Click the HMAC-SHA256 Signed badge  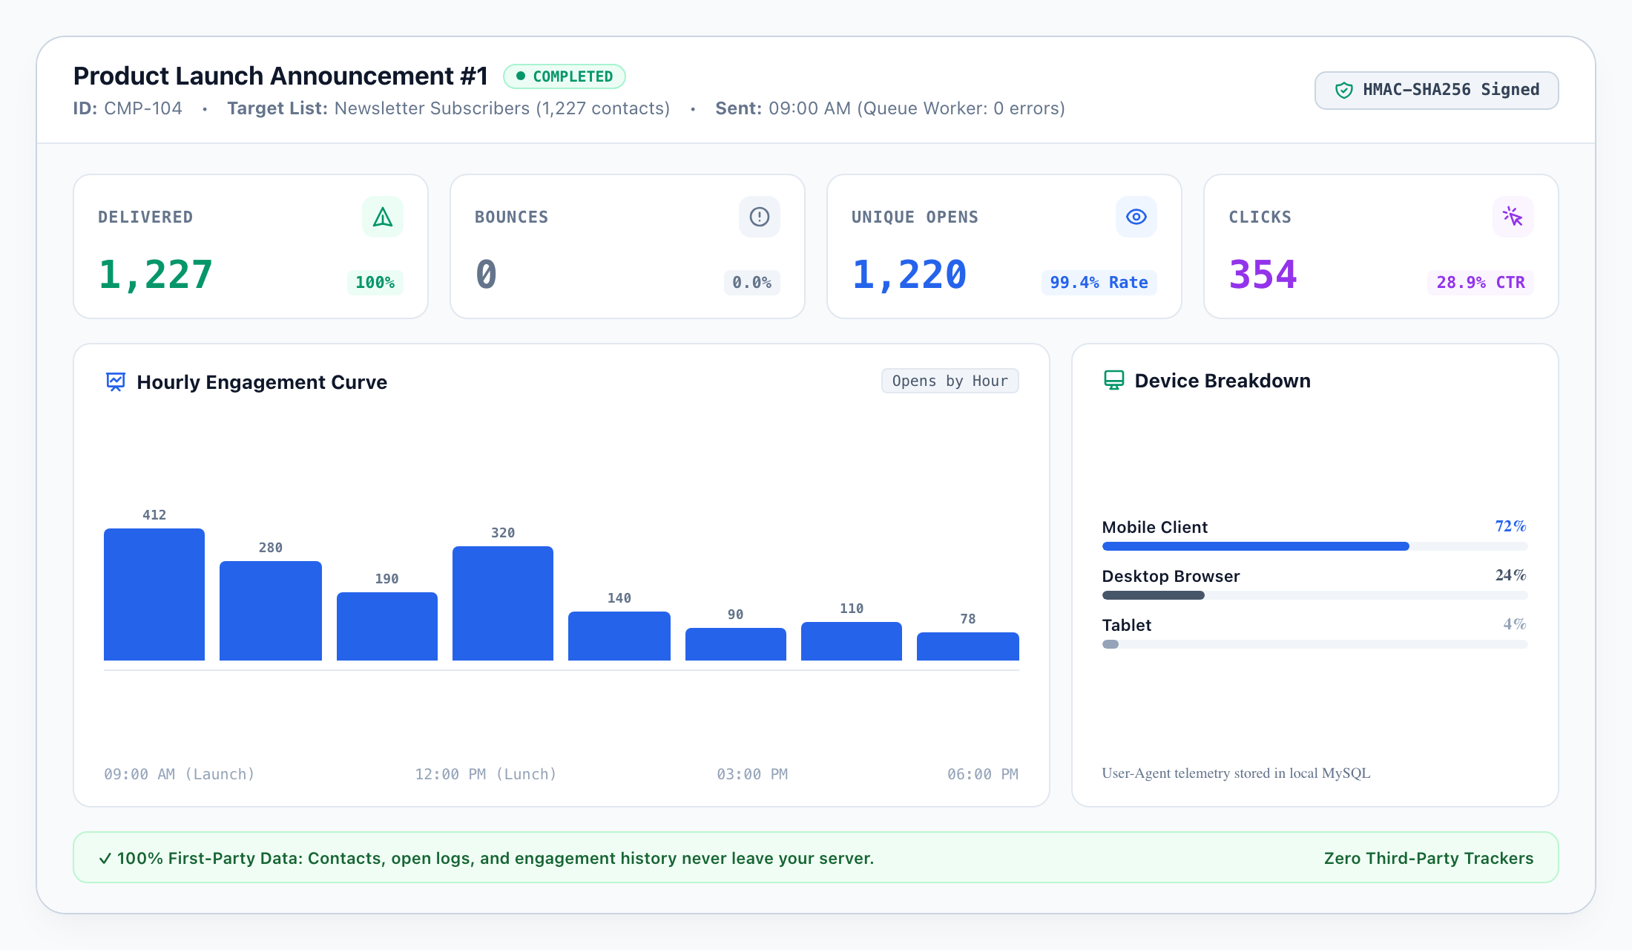pos(1436,91)
